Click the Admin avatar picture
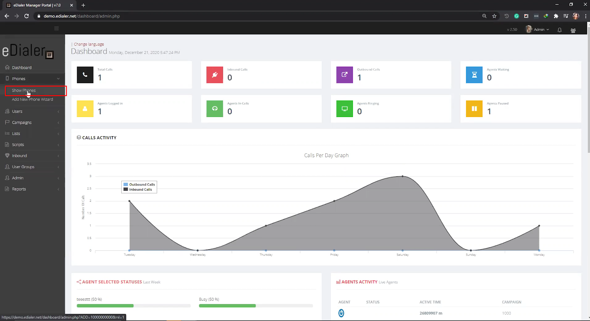The height and width of the screenshot is (321, 590). [529, 29]
